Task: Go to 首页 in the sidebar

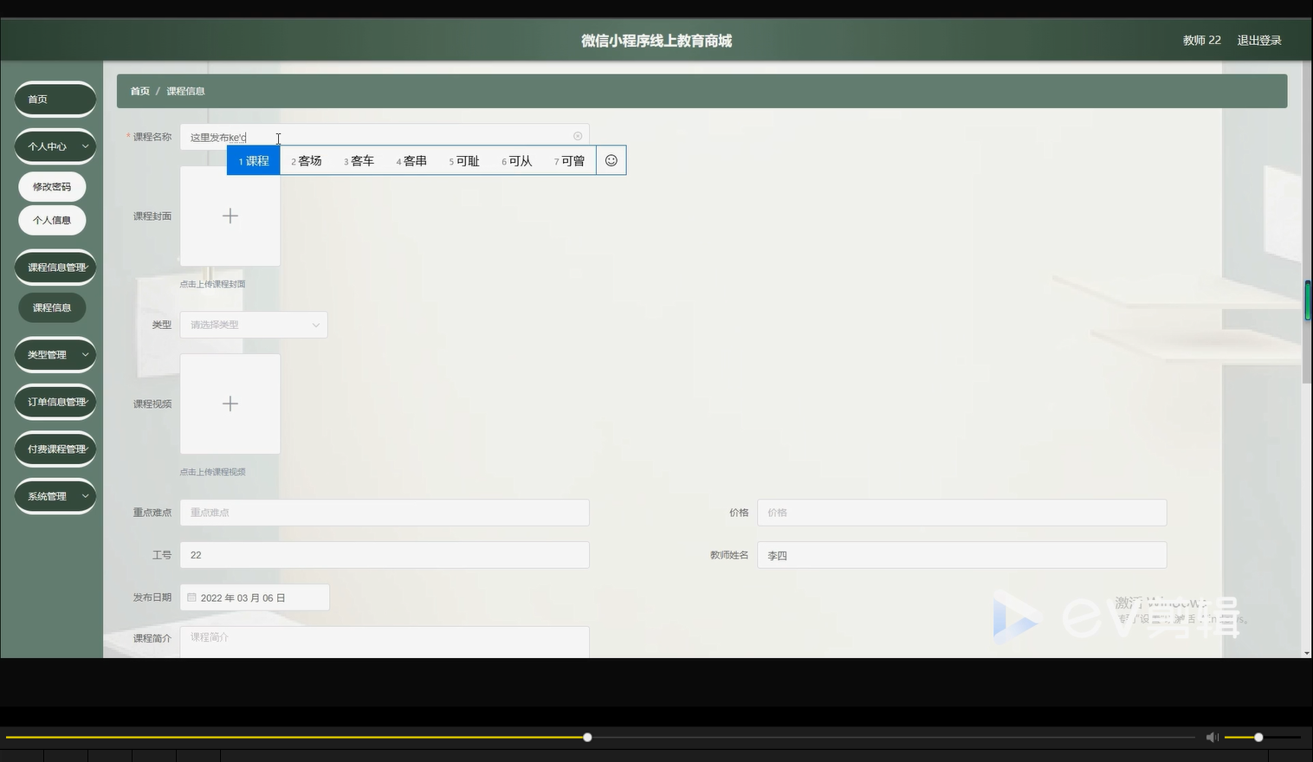Action: pos(55,99)
